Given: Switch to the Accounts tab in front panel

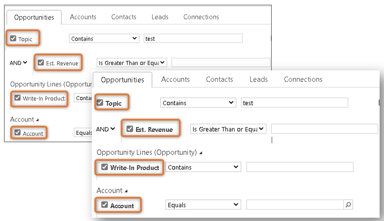Looking at the screenshot, I should click(175, 80).
